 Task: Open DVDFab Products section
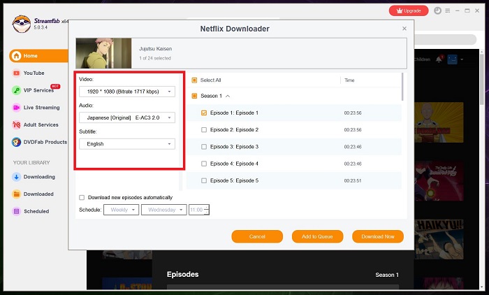click(x=45, y=142)
